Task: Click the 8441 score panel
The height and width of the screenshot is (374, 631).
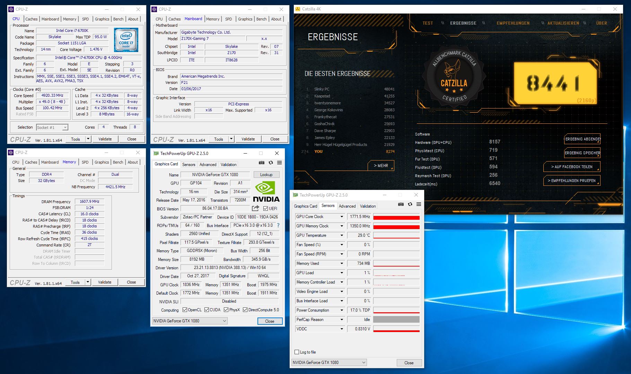Action: pyautogui.click(x=555, y=83)
